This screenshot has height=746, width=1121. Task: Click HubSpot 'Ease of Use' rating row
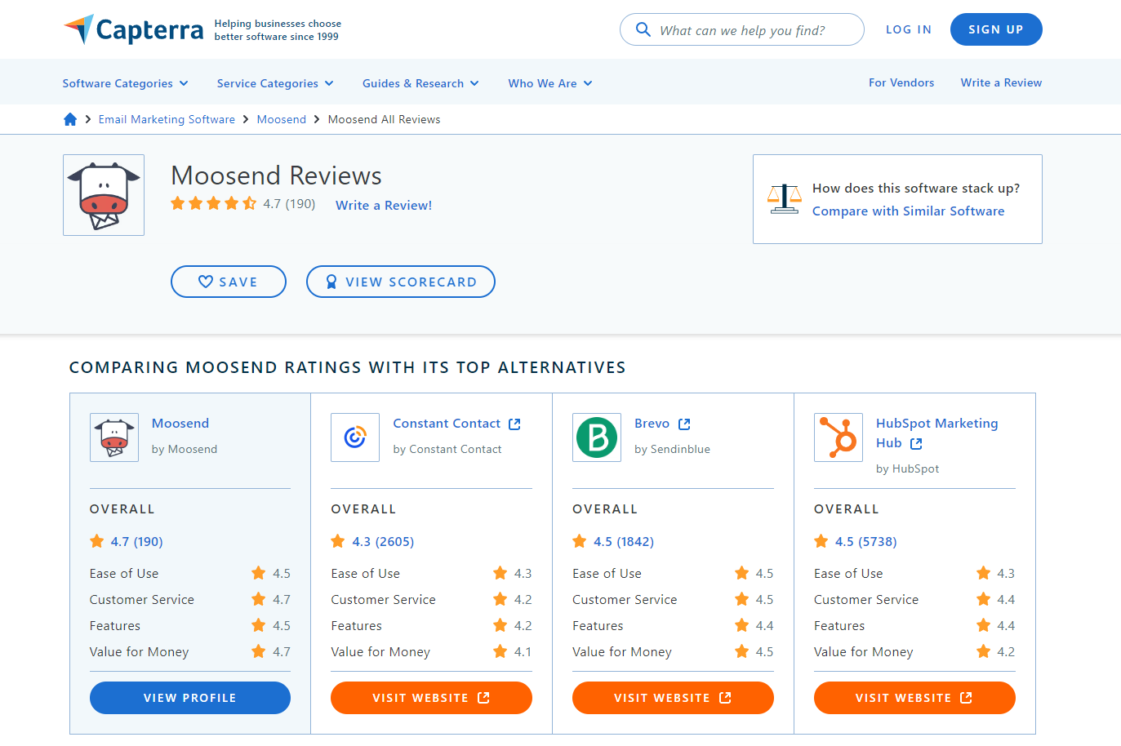(x=914, y=573)
